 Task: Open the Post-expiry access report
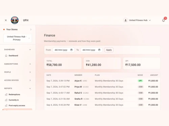point(17,106)
